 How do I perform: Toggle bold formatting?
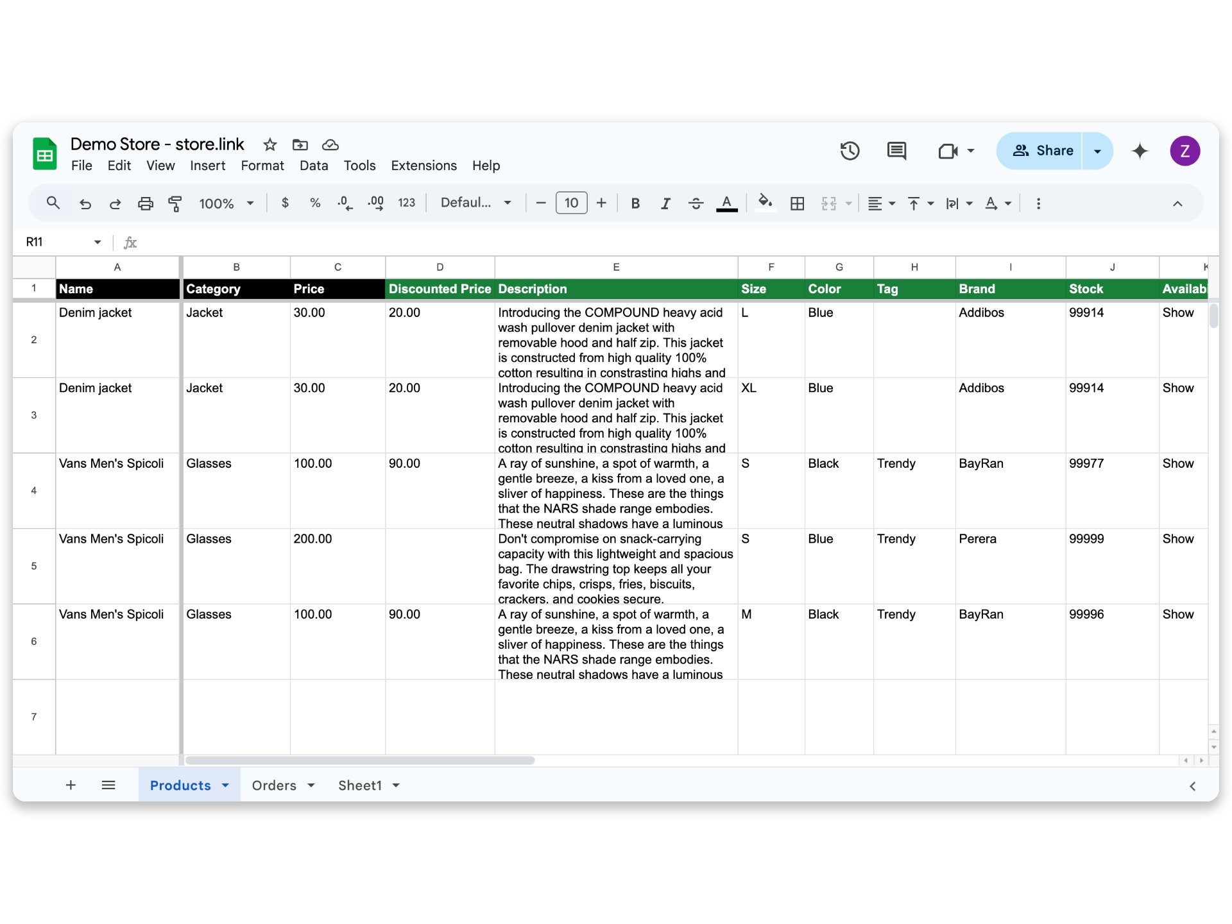(635, 203)
